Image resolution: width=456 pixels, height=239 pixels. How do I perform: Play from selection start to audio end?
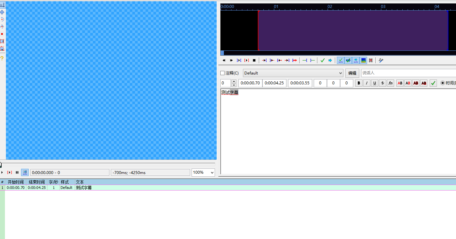(295, 60)
